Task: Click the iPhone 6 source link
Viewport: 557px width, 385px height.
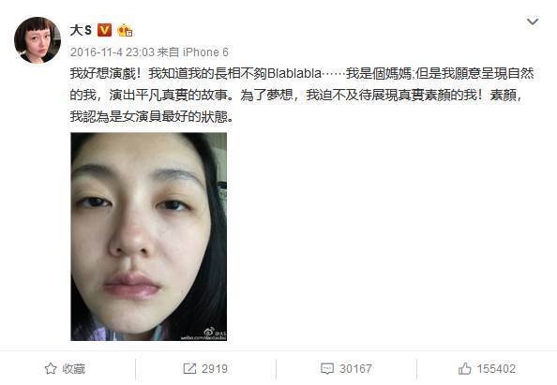Action: click(x=205, y=52)
